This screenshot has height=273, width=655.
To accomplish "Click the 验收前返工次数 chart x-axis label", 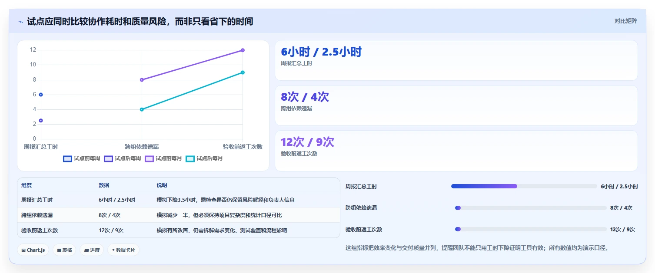I will point(243,147).
